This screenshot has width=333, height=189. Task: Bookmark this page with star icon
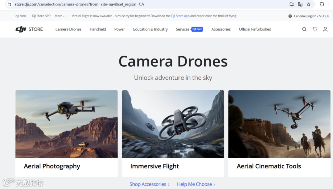(x=309, y=4)
